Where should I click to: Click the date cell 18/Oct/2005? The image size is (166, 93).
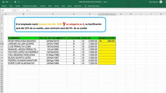[53, 47]
